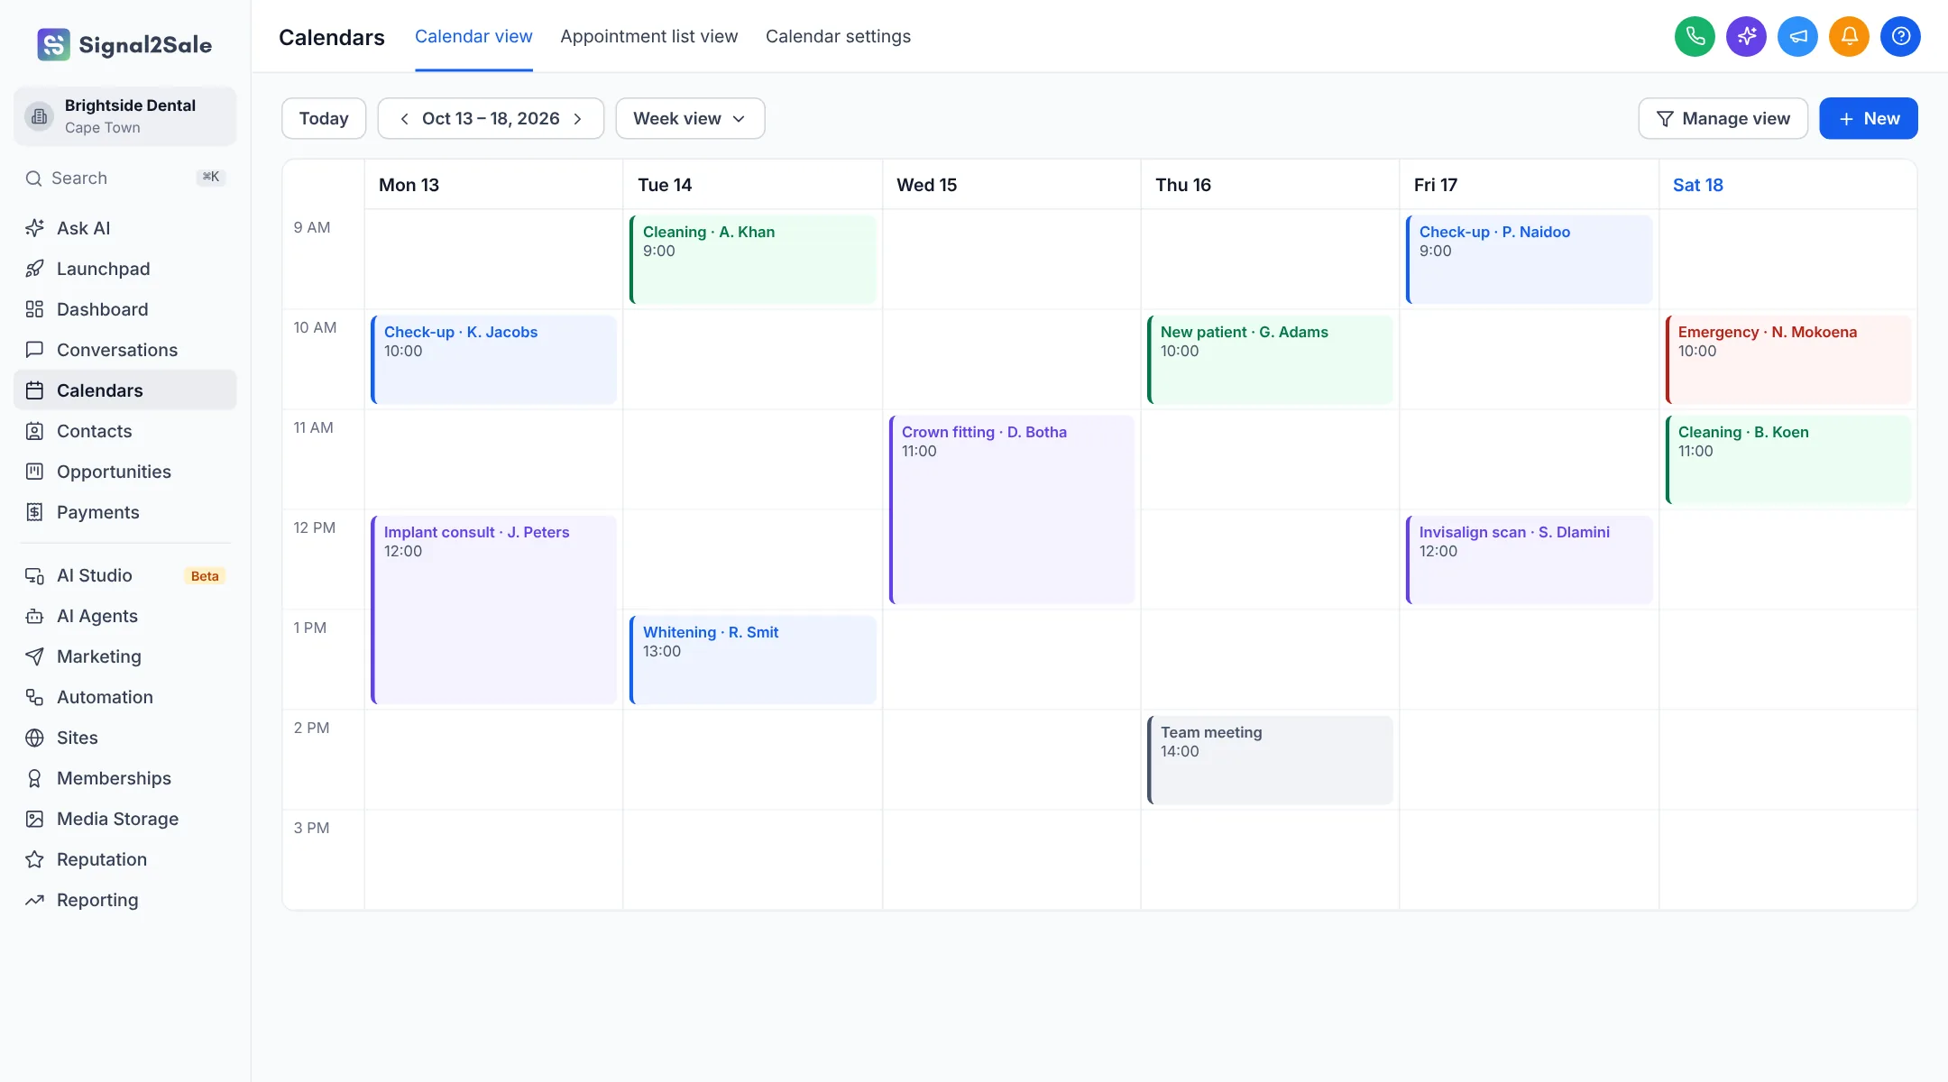Image resolution: width=1948 pixels, height=1082 pixels.
Task: Open Reputation in sidebar
Action: point(125,859)
